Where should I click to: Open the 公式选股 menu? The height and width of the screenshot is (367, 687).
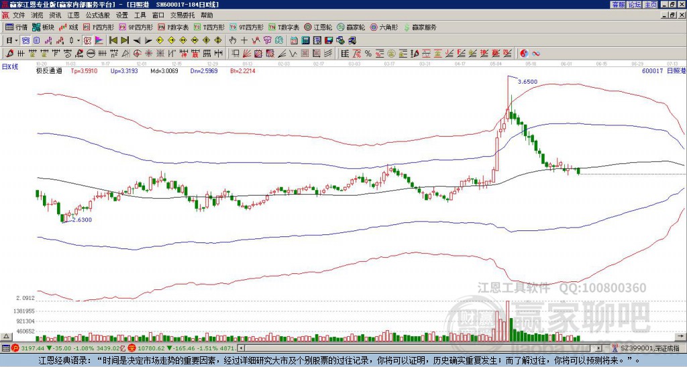pyautogui.click(x=98, y=15)
